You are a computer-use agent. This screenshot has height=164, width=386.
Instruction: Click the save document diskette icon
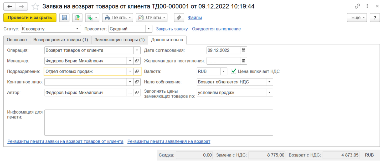pyautogui.click(x=64, y=18)
